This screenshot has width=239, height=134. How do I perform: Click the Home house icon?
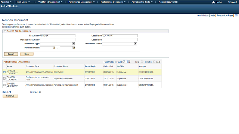coord(213,2)
